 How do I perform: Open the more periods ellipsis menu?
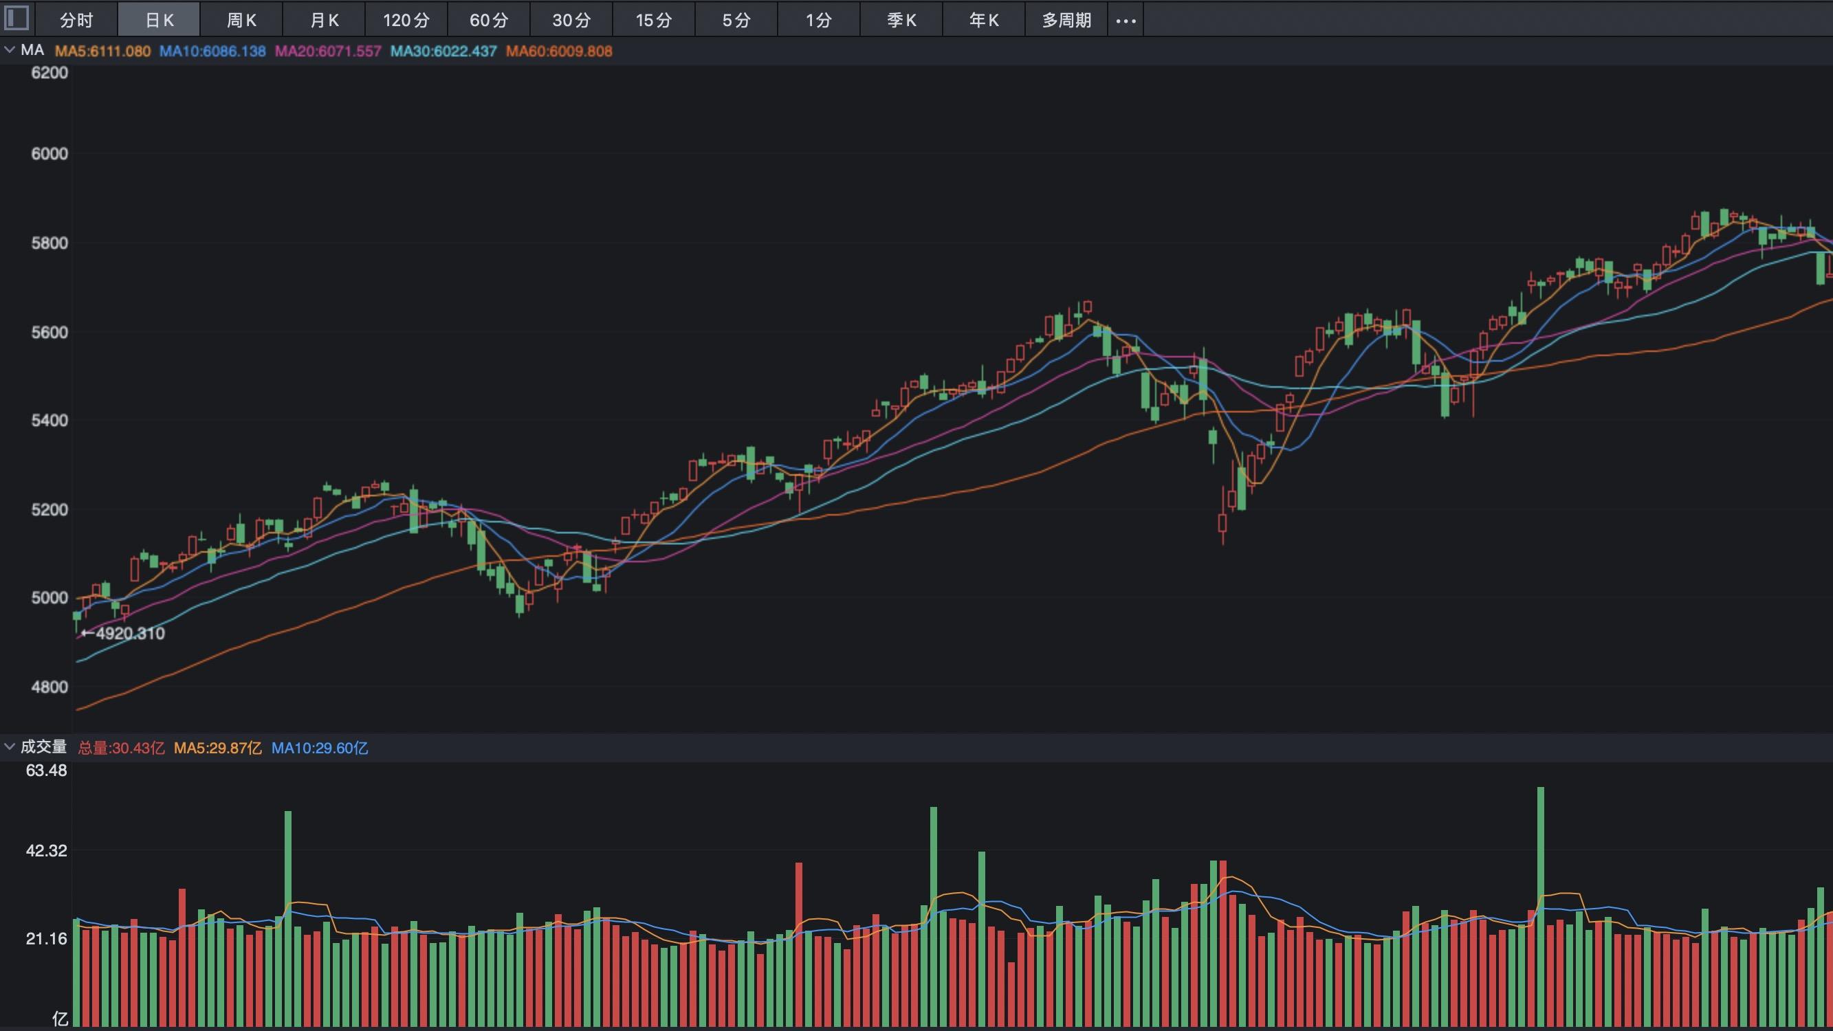point(1126,21)
